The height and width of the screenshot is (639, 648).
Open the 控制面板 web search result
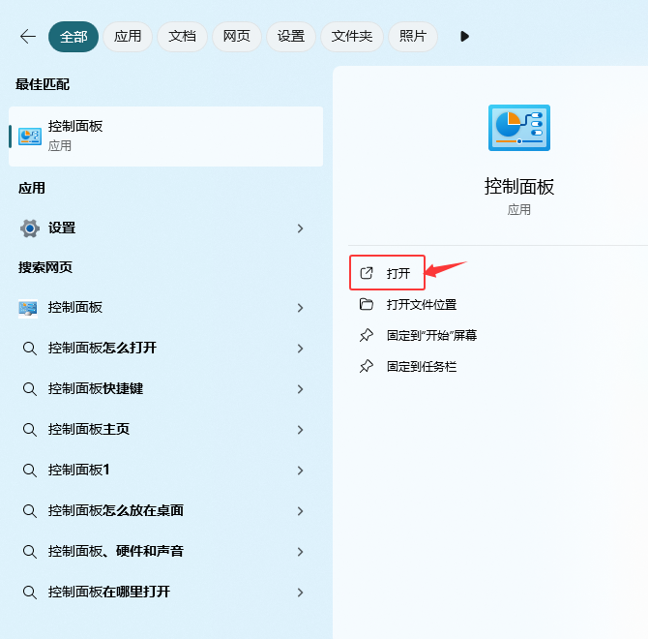pos(165,308)
